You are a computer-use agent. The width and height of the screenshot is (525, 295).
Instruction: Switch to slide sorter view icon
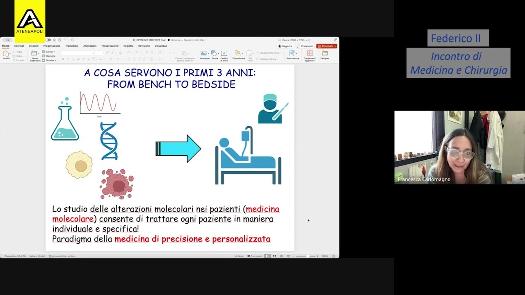tap(274, 256)
